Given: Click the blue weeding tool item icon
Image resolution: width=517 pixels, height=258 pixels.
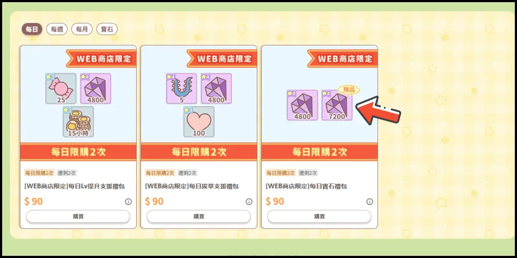Looking at the screenshot, I should pos(181,88).
